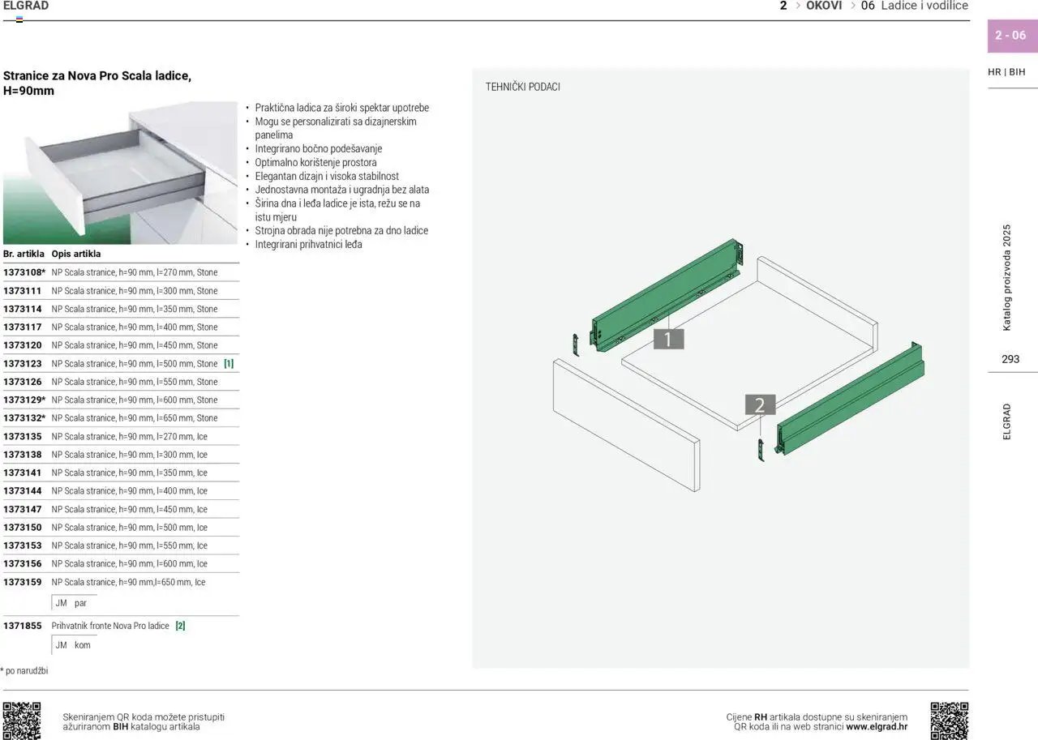Screen dimensions: 1038x740
Task: Expand the asterisk note 'po narudžbi'
Action: coord(24,670)
